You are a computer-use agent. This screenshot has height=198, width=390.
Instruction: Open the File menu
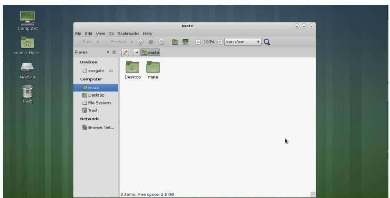pyautogui.click(x=78, y=34)
